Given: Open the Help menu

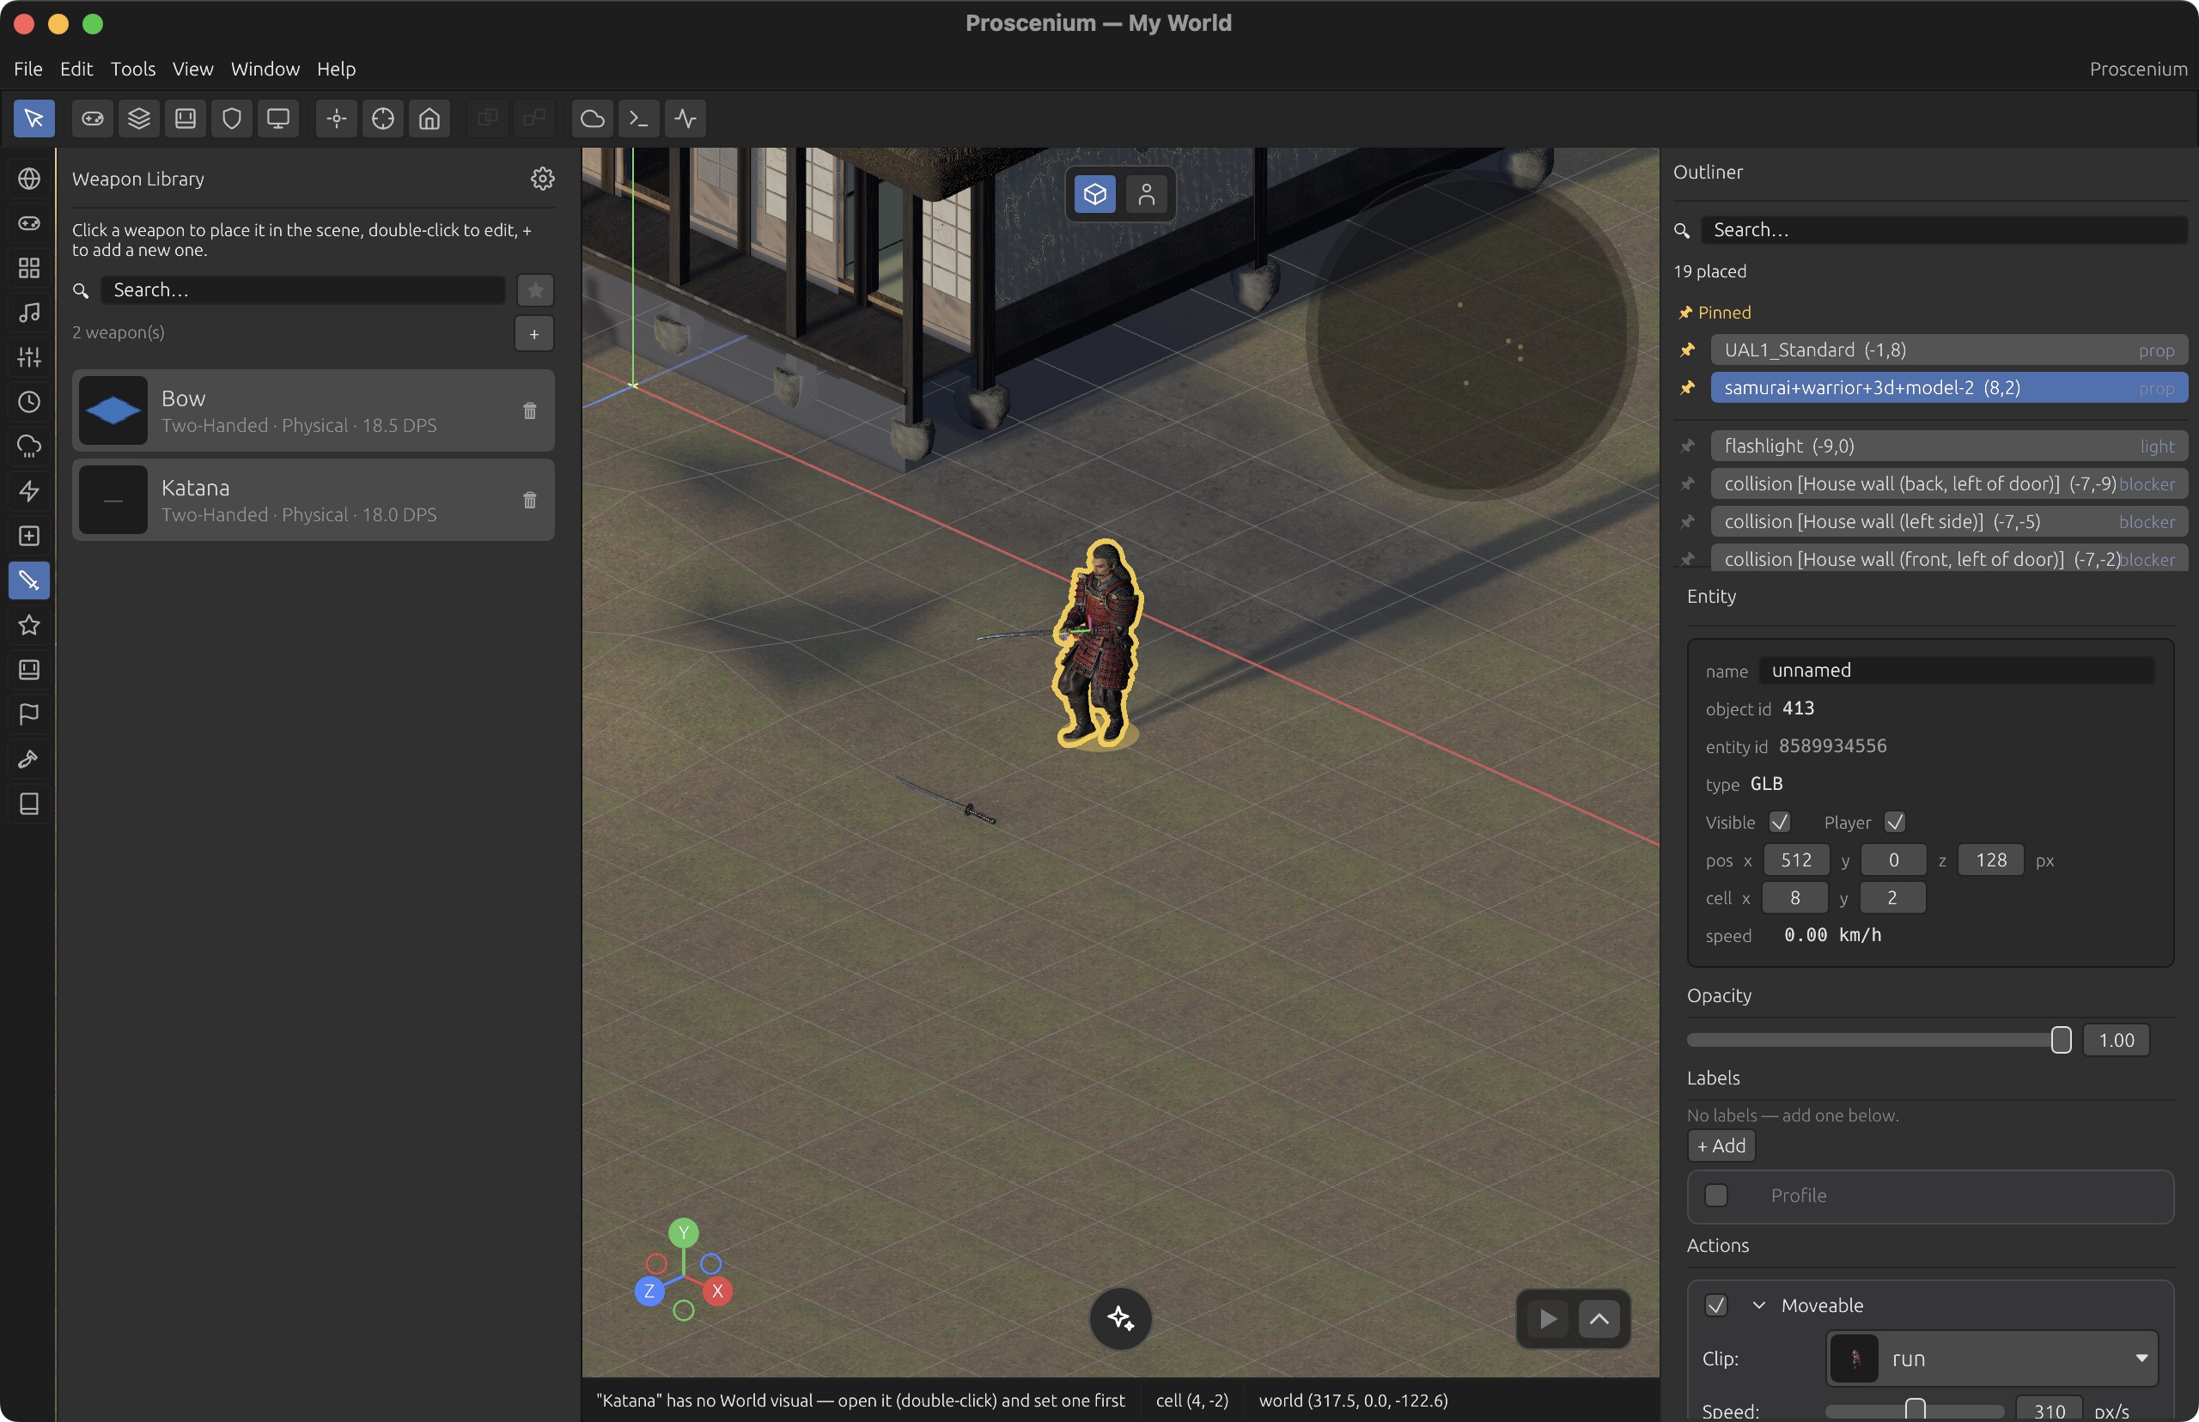Looking at the screenshot, I should tap(336, 69).
